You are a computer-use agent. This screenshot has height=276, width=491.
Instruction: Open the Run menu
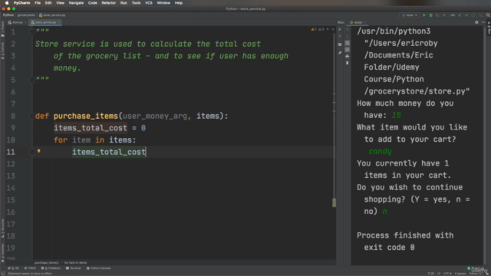coord(124,3)
